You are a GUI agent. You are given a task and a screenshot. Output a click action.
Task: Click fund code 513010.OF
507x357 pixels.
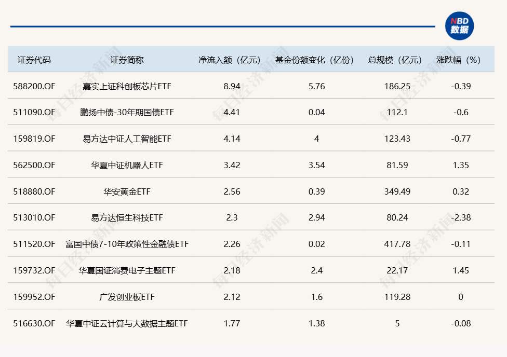pos(34,218)
